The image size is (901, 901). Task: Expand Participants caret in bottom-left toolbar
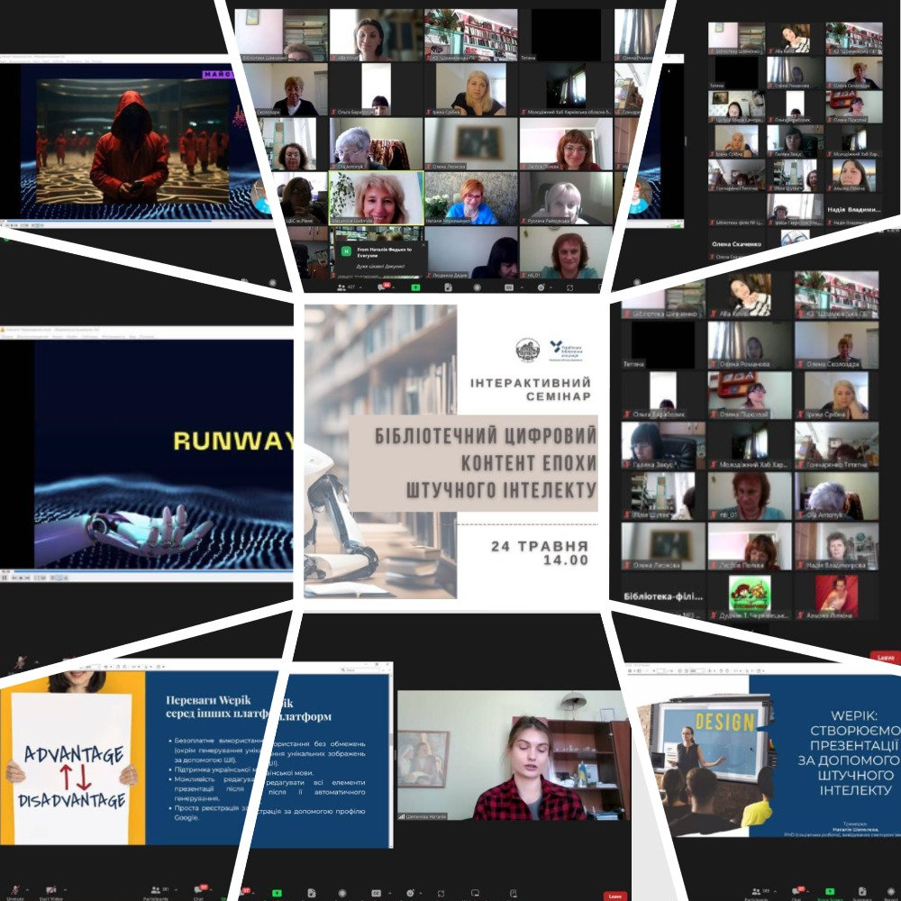point(176,890)
